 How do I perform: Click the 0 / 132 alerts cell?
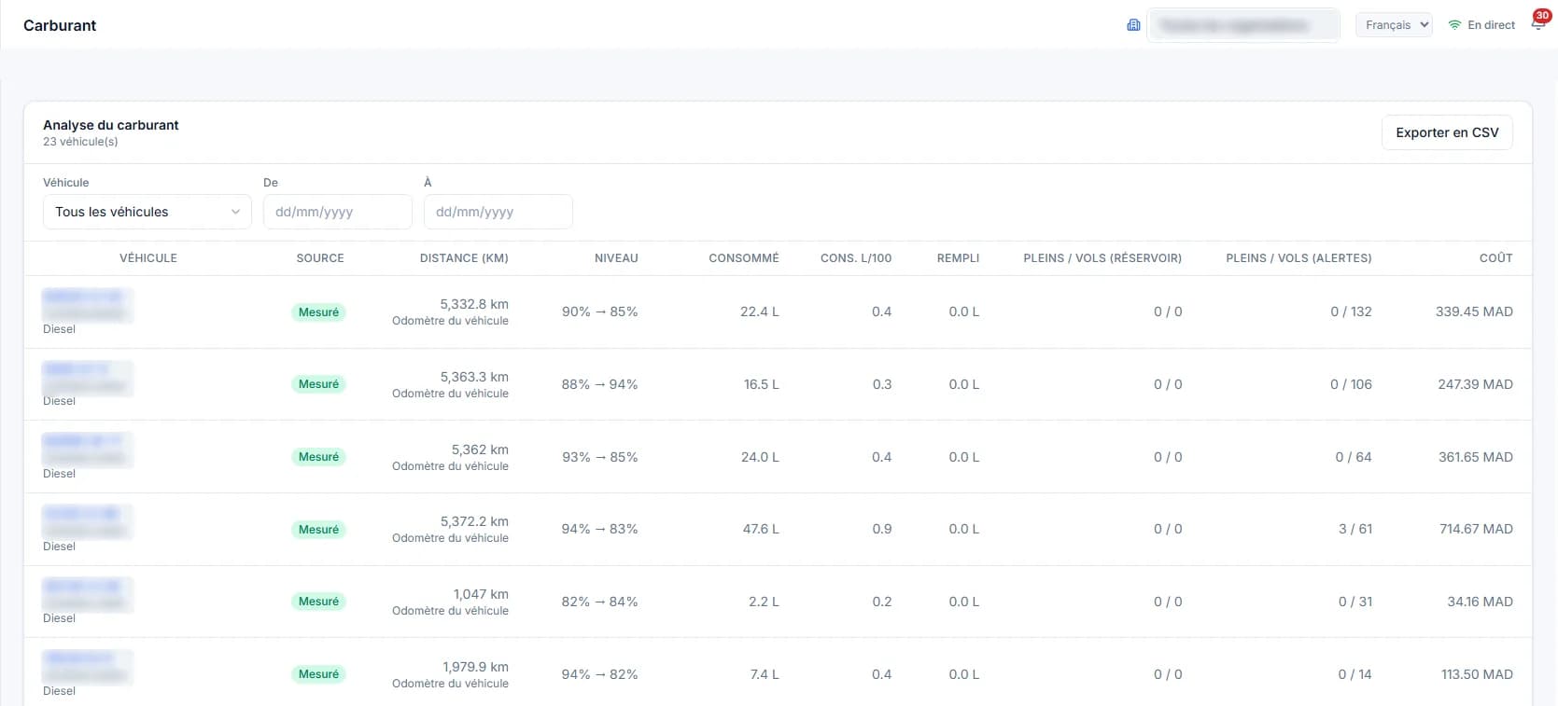[x=1351, y=311]
